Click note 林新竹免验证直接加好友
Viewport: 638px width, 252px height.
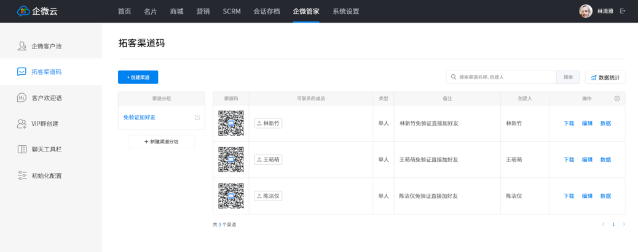pos(429,123)
